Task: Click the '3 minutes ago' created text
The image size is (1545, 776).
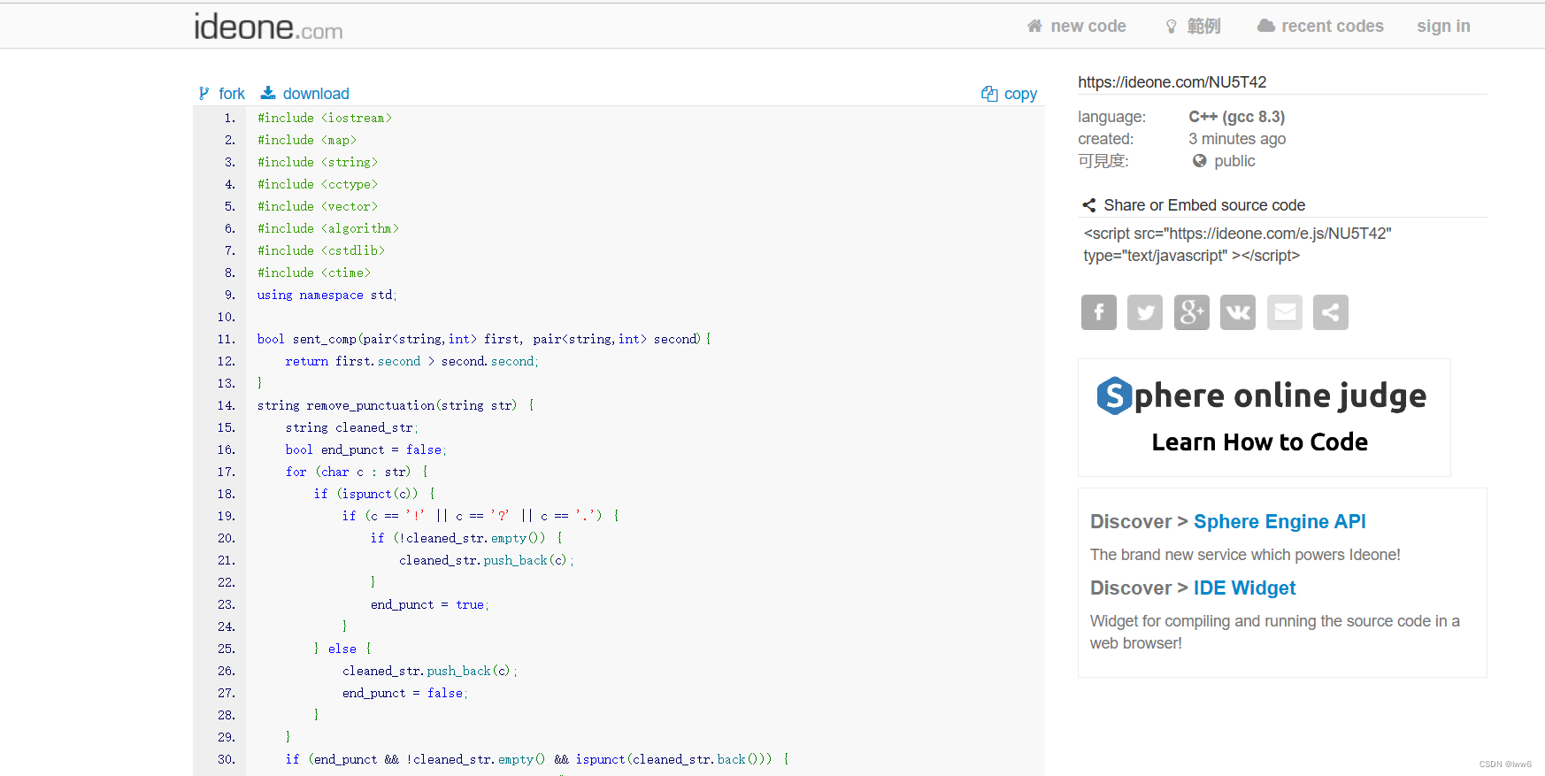Action: (1237, 139)
